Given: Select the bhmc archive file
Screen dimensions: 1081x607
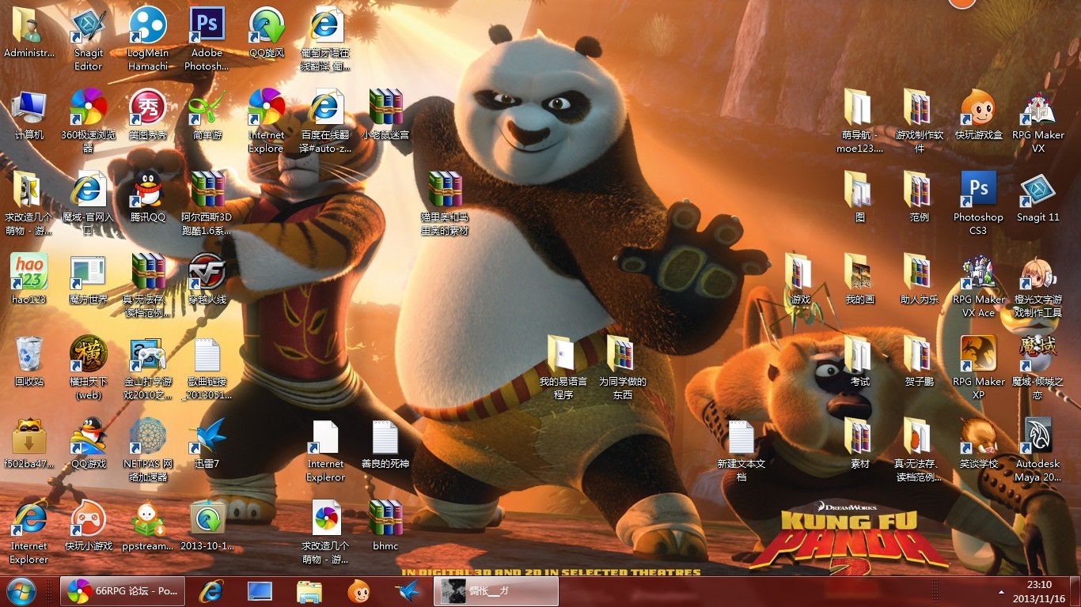Looking at the screenshot, I should pyautogui.click(x=385, y=526).
